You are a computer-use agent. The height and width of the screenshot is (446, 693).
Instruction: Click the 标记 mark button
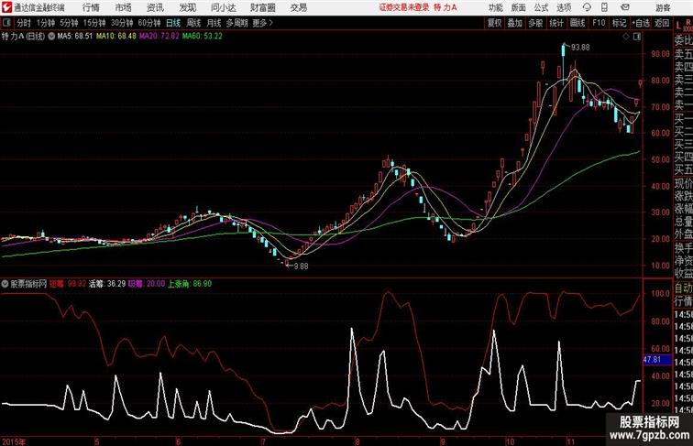[619, 23]
